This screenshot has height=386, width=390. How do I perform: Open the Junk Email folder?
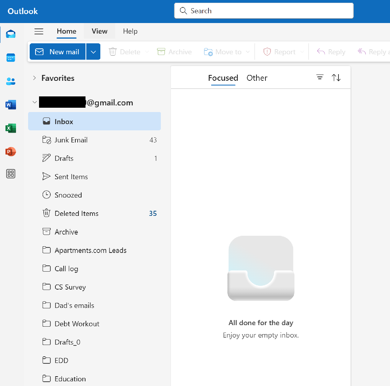coord(94,140)
